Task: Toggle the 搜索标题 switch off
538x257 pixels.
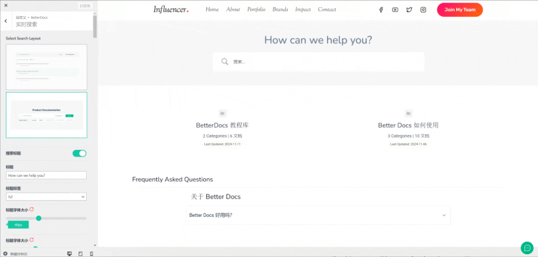Action: [79, 154]
